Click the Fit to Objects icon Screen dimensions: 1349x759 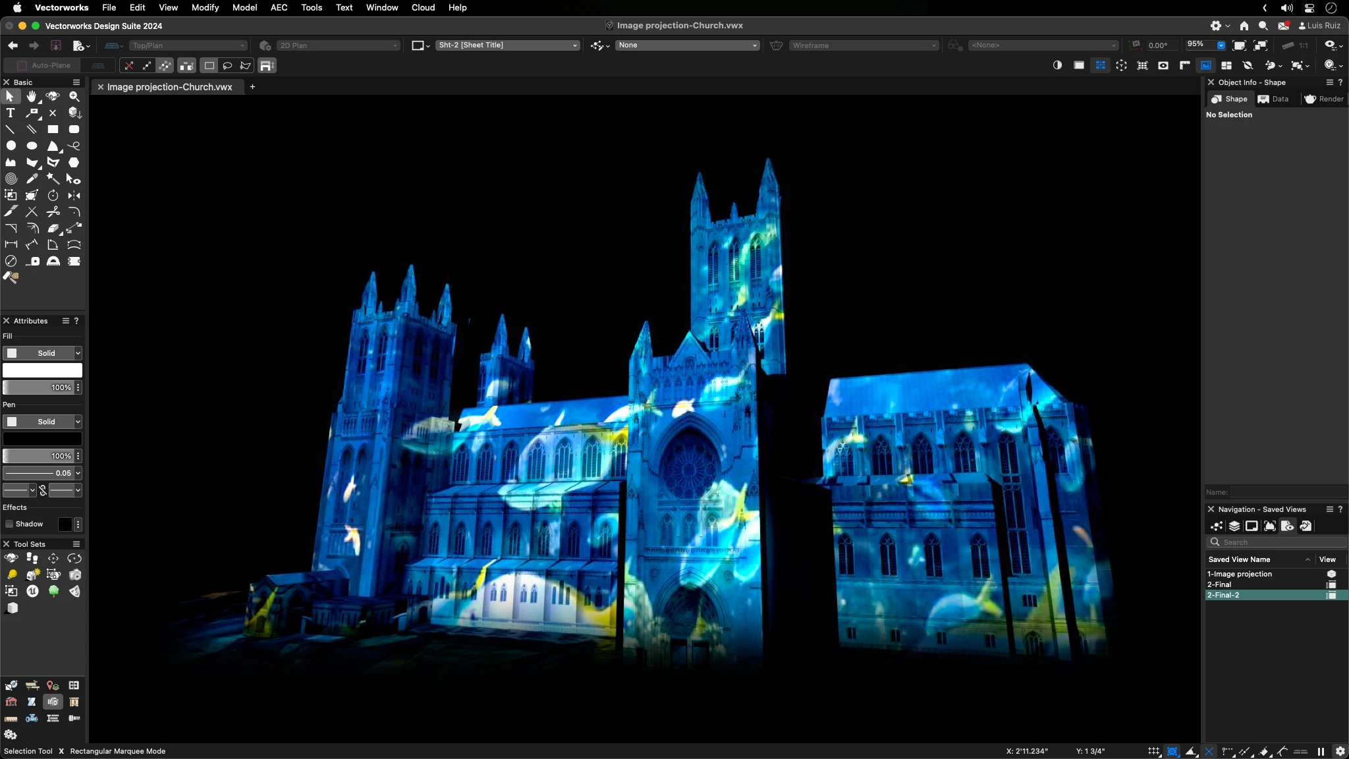coord(1259,45)
